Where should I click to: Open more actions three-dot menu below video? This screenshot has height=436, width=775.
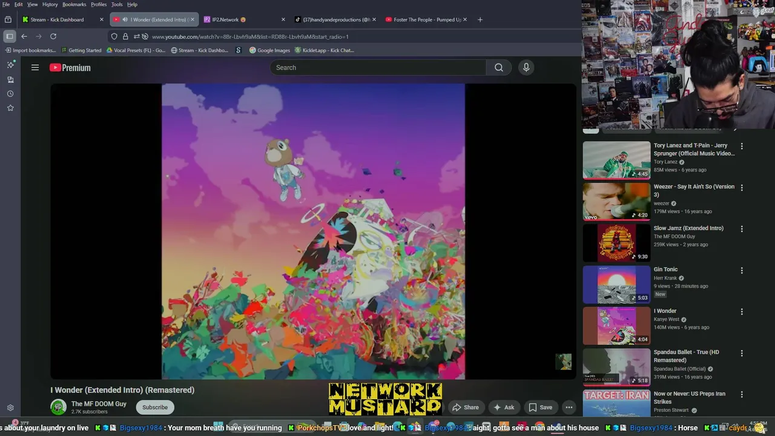[569, 408]
